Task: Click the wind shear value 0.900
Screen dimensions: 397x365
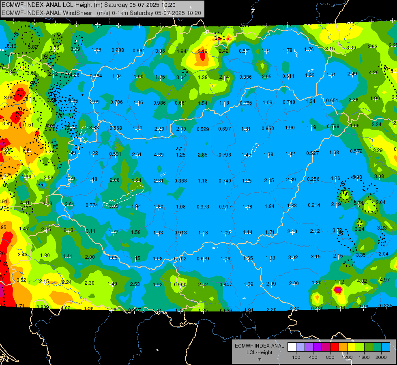Action: (x=180, y=284)
